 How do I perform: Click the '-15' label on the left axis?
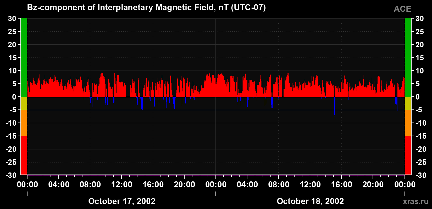click(x=11, y=136)
